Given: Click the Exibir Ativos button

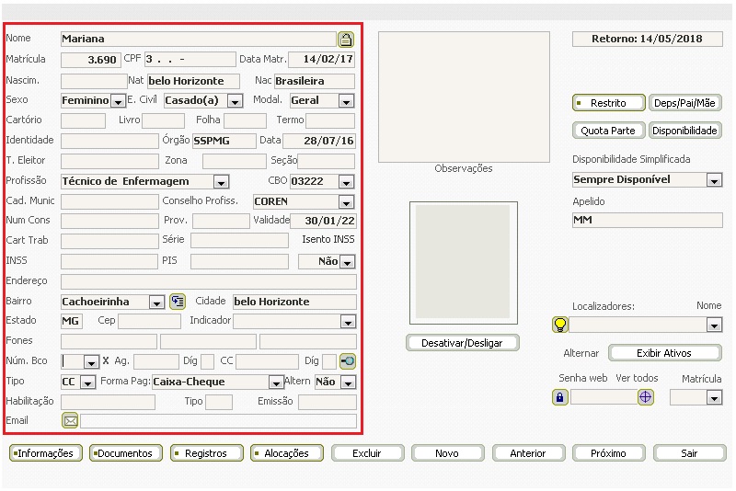Looking at the screenshot, I should (x=664, y=353).
